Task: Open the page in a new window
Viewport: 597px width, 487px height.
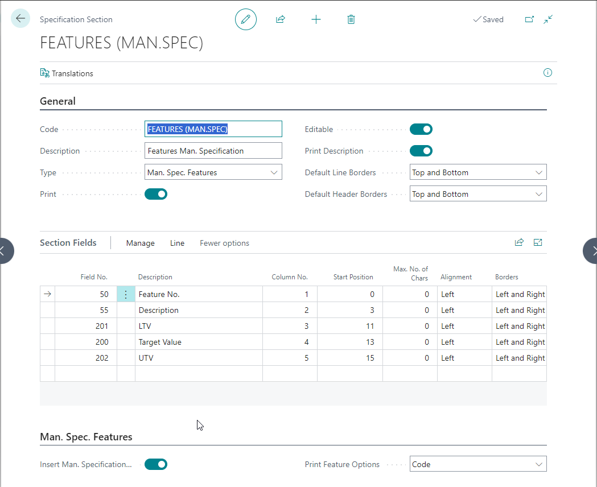Action: click(529, 19)
